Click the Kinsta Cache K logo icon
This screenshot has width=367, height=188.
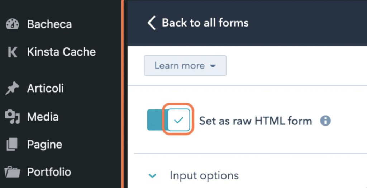pyautogui.click(x=13, y=52)
